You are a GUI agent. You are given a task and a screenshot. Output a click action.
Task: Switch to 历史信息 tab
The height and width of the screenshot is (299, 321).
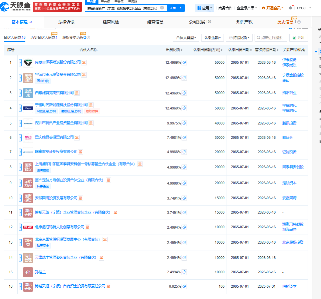(x=285, y=22)
